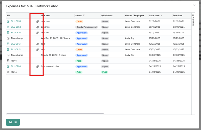Click the bill icon next to BILL-0830
The image size is (201, 130).
point(8,33)
